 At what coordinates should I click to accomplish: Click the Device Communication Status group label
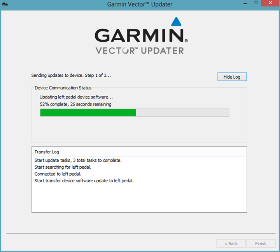[x=63, y=88]
